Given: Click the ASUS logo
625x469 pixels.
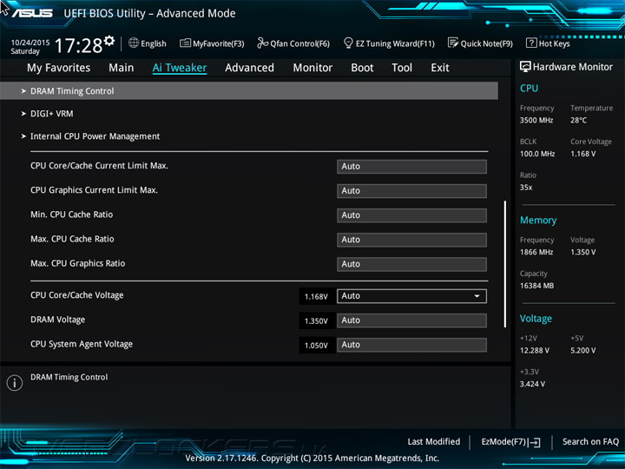Looking at the screenshot, I should click(x=32, y=14).
